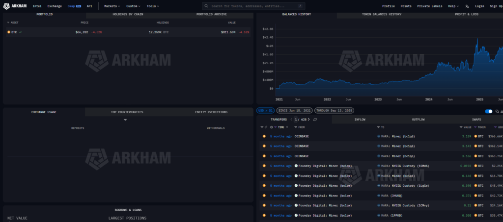Expand the Help dropdown
The width and height of the screenshot is (503, 222).
click(453, 6)
